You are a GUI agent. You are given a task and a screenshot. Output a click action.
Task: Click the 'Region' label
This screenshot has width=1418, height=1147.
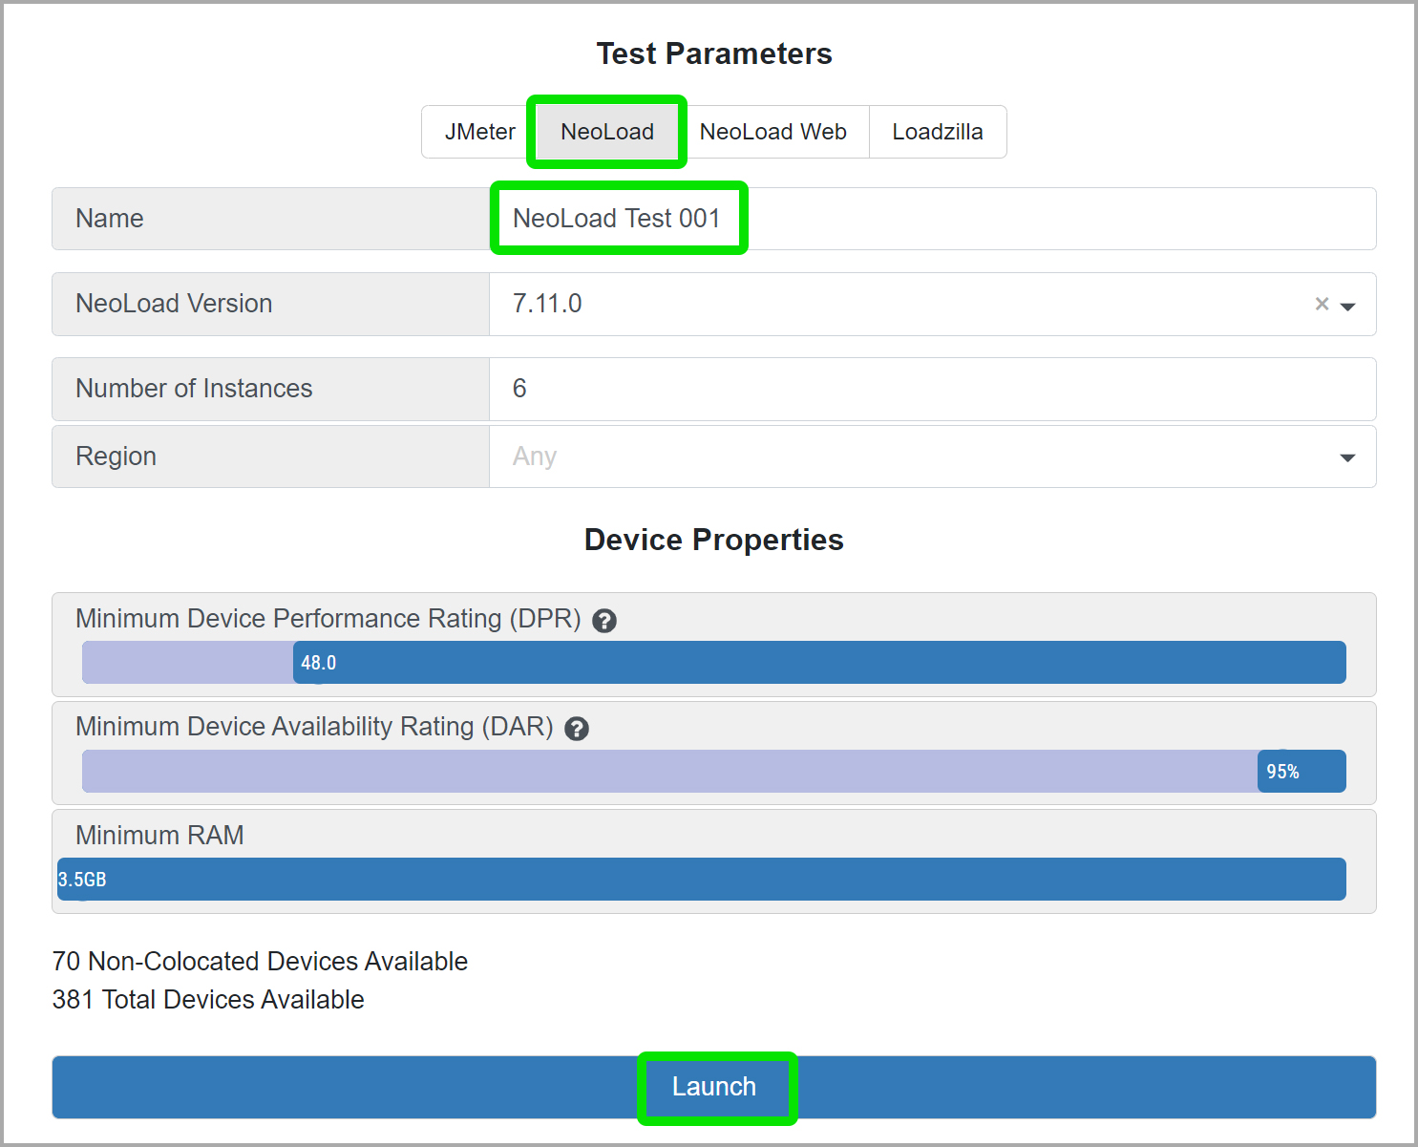click(x=116, y=457)
